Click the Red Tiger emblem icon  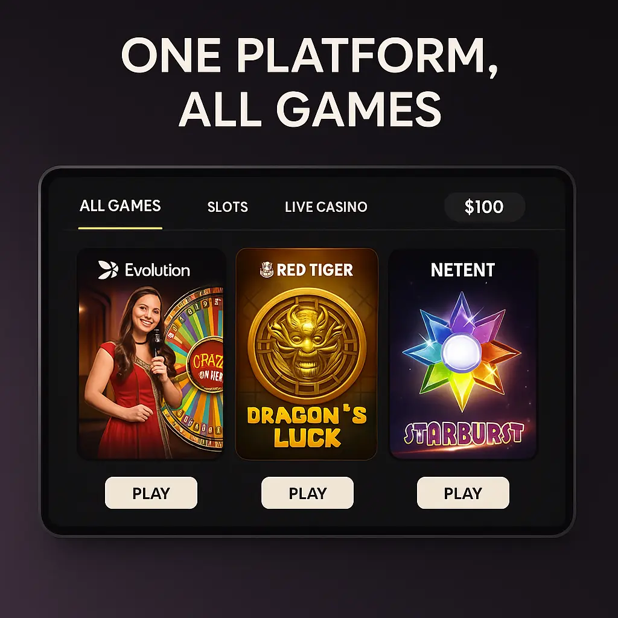coord(267,270)
